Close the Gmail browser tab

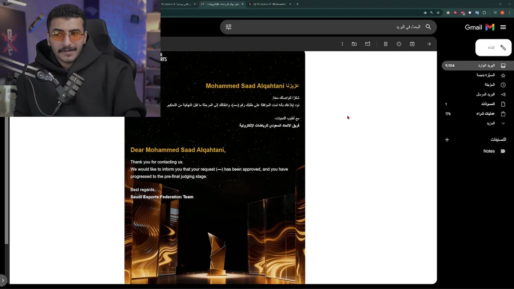coord(242,4)
